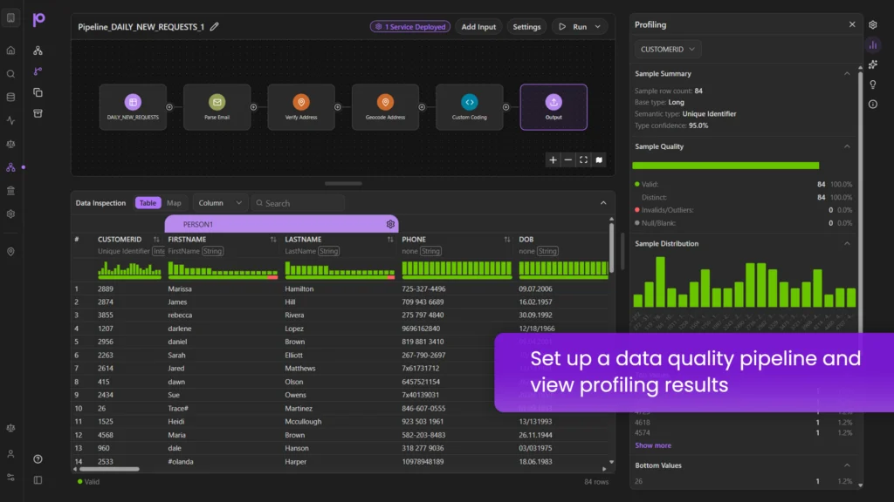Open the CUSTOMERID profiling column dropdown
Viewport: 894px width, 502px height.
pos(668,50)
